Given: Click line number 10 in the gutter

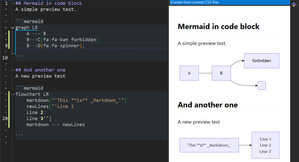Looking at the screenshot, I should 5,58.
